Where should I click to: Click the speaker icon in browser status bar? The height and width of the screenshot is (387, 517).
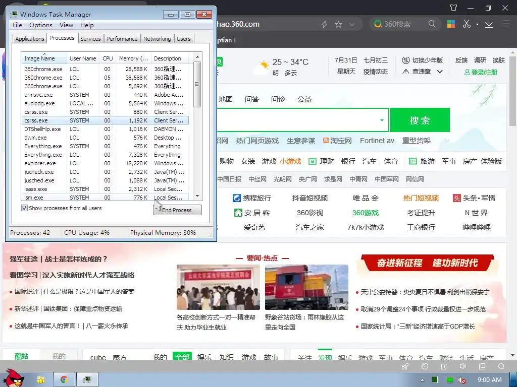point(463,366)
